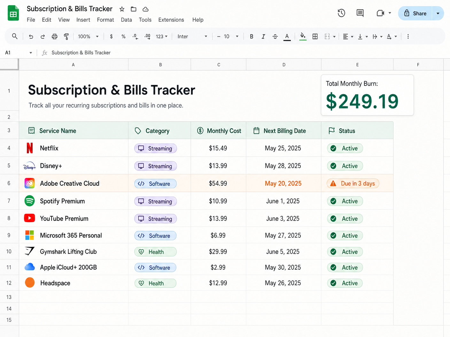Format as percent
The height and width of the screenshot is (337, 450).
tap(123, 37)
